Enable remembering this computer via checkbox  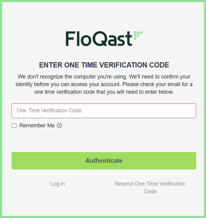point(14,125)
